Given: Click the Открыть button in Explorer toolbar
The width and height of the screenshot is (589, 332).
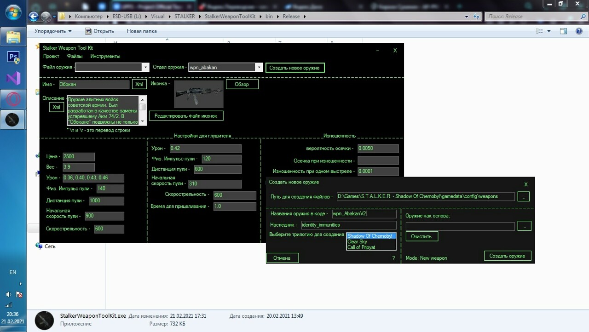Looking at the screenshot, I should pyautogui.click(x=99, y=31).
